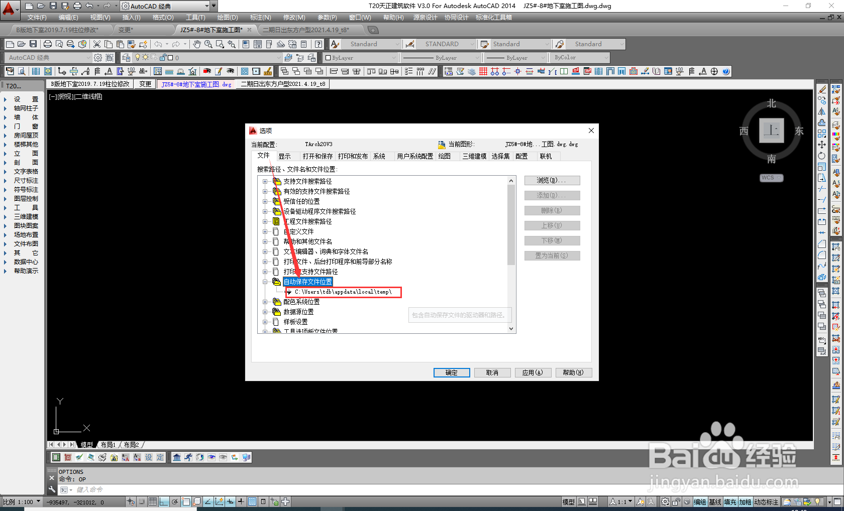Open the layer 0 dropdown list

(x=278, y=58)
